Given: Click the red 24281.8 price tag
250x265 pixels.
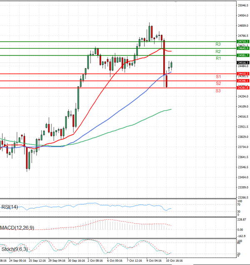Looking at the screenshot, I should point(243,87).
